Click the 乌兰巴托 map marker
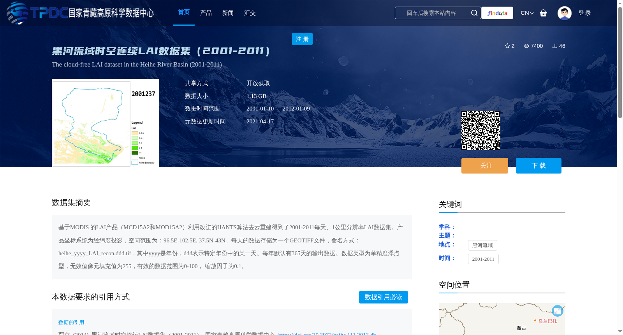This screenshot has height=335, width=623. pos(535,321)
